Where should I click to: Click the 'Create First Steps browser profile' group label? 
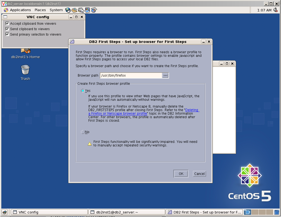click(104, 84)
